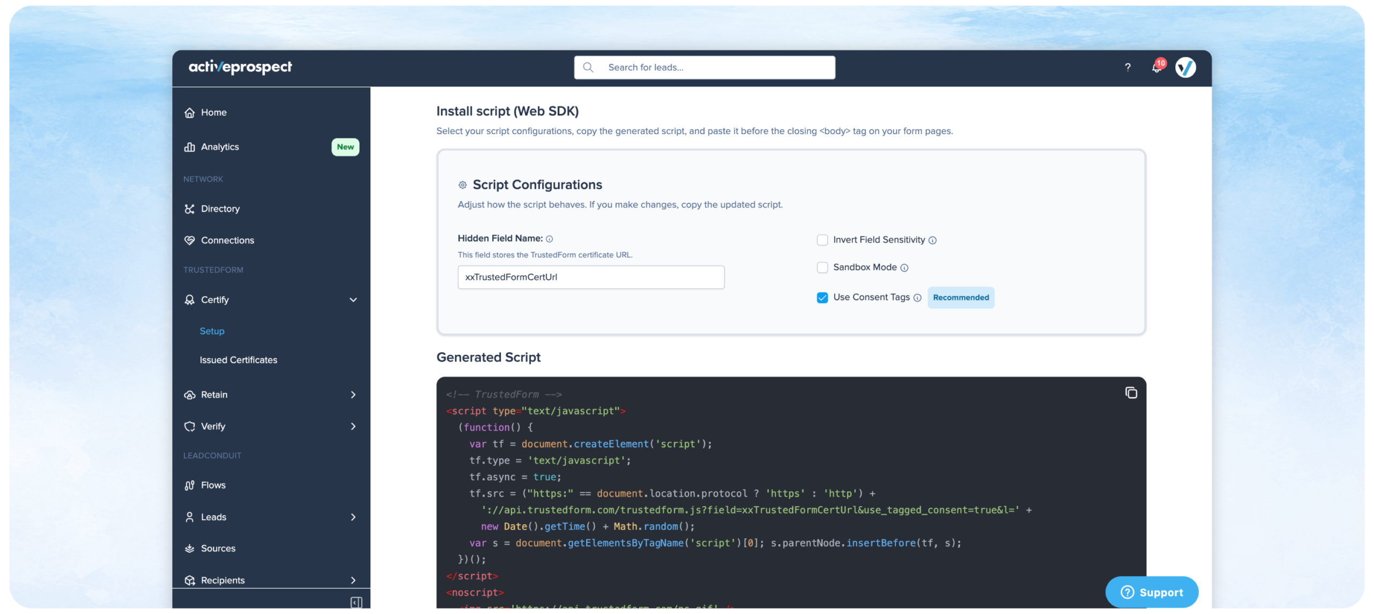This screenshot has width=1374, height=614.
Task: Click the Recommended badge
Action: point(961,298)
